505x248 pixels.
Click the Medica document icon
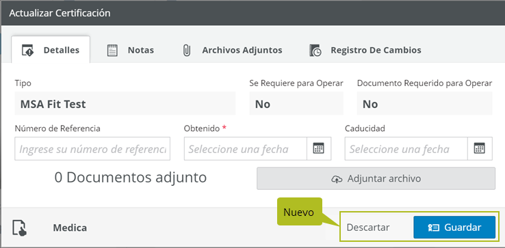point(19,228)
